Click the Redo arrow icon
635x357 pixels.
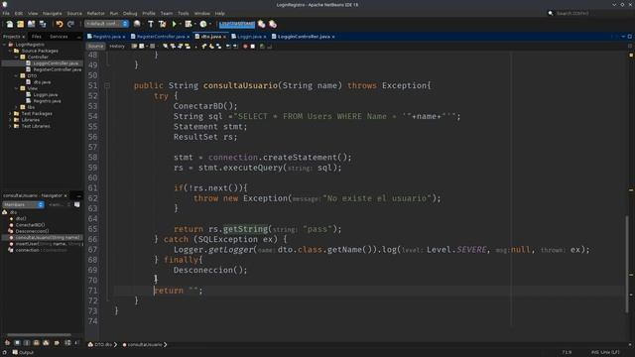click(x=70, y=24)
